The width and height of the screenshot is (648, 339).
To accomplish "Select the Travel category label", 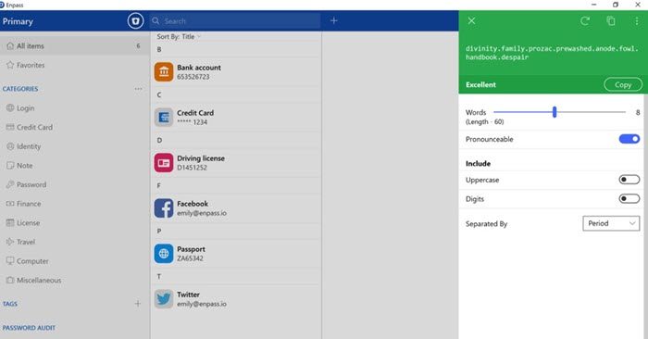I will 26,242.
